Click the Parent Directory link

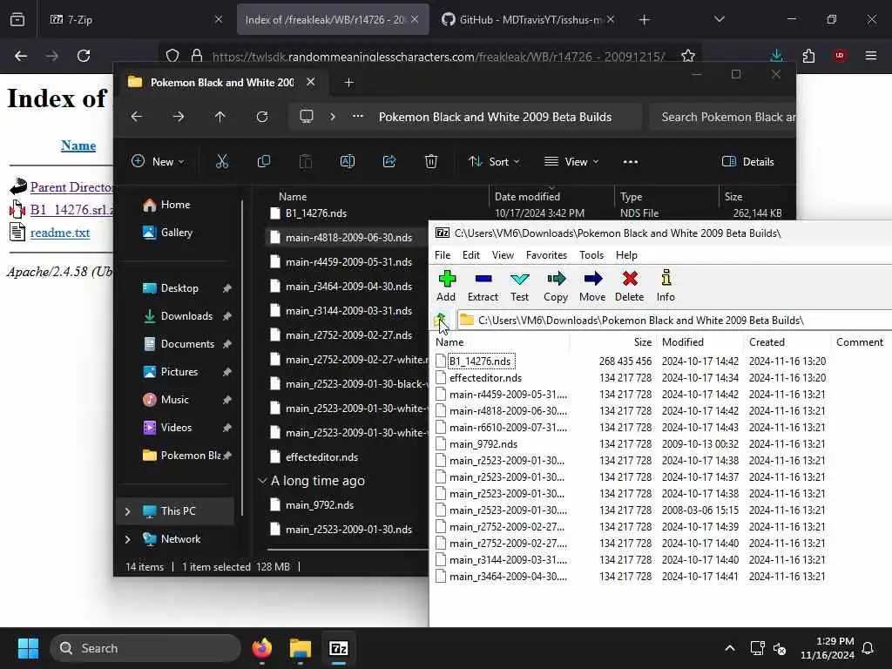point(71,187)
